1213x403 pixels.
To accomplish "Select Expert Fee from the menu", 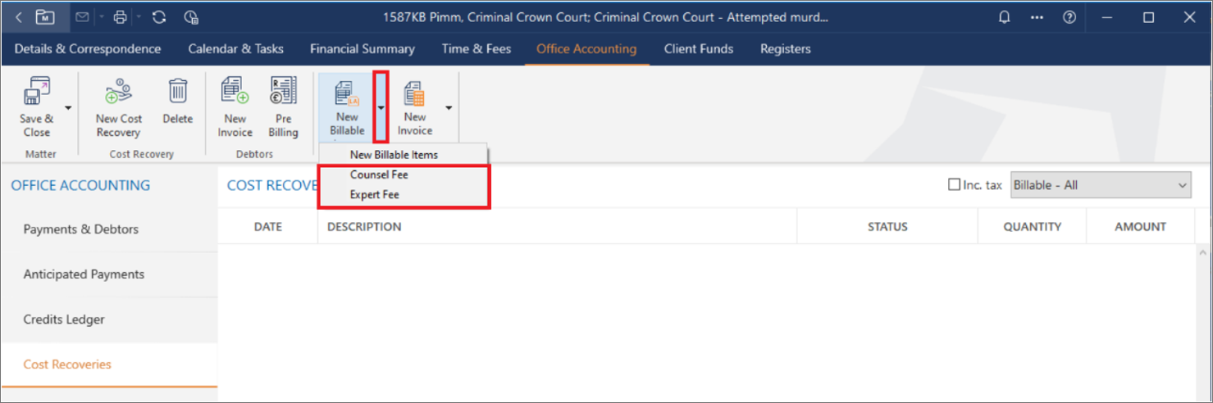I will point(375,195).
